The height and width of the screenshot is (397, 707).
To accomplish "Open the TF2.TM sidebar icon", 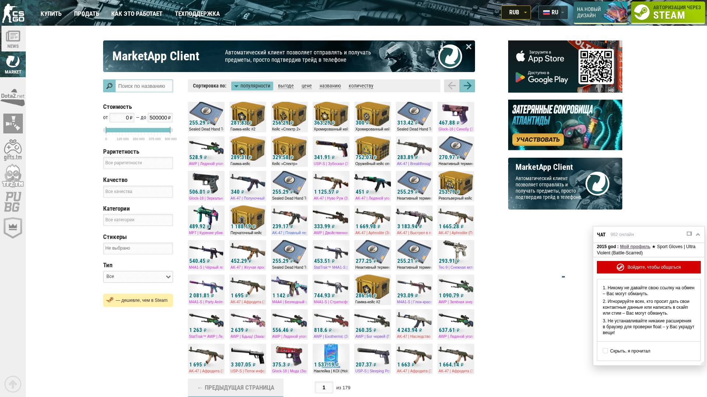I will (13, 176).
